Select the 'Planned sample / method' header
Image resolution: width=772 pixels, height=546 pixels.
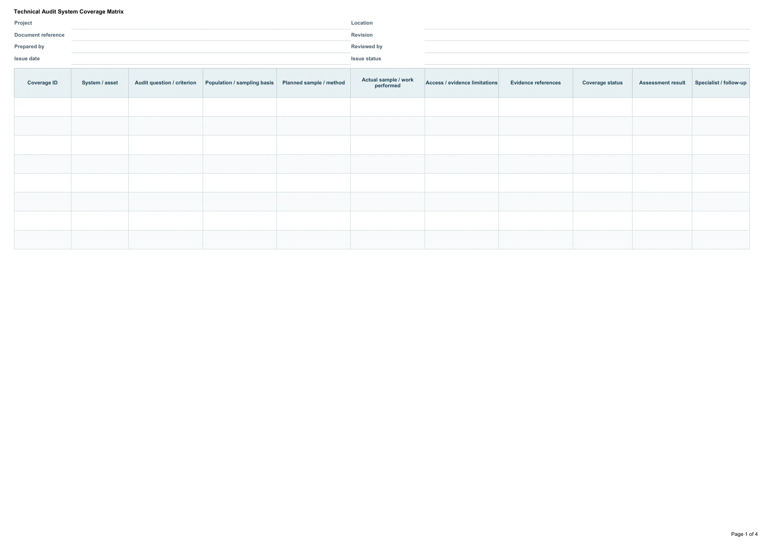(314, 83)
